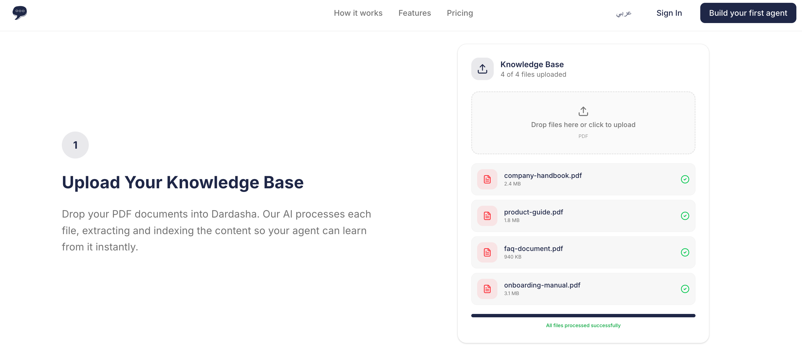This screenshot has width=802, height=353.
Task: Click the company-handbook.pdf red file icon
Action: tap(487, 179)
